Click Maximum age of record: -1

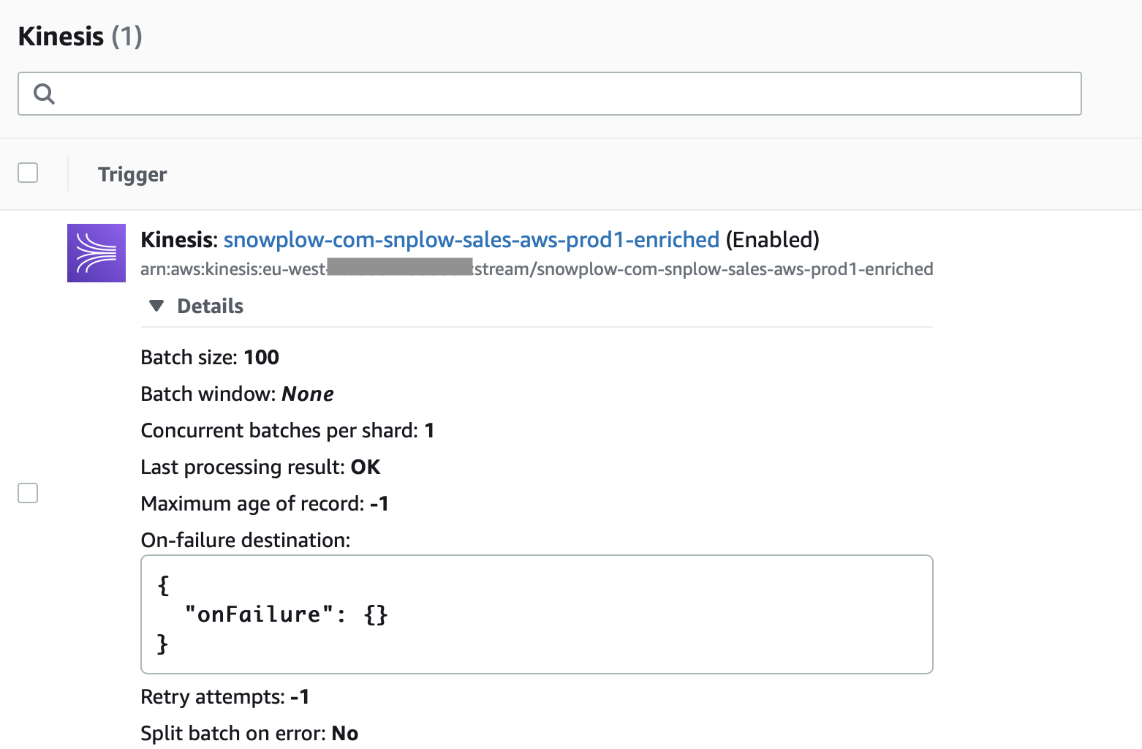point(265,503)
